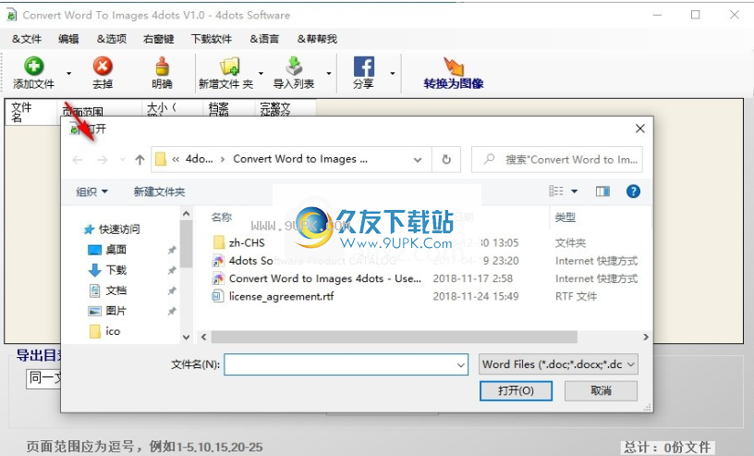The height and width of the screenshot is (456, 754).
Task: Open the Word Files type filter dropdown
Action: tap(559, 364)
